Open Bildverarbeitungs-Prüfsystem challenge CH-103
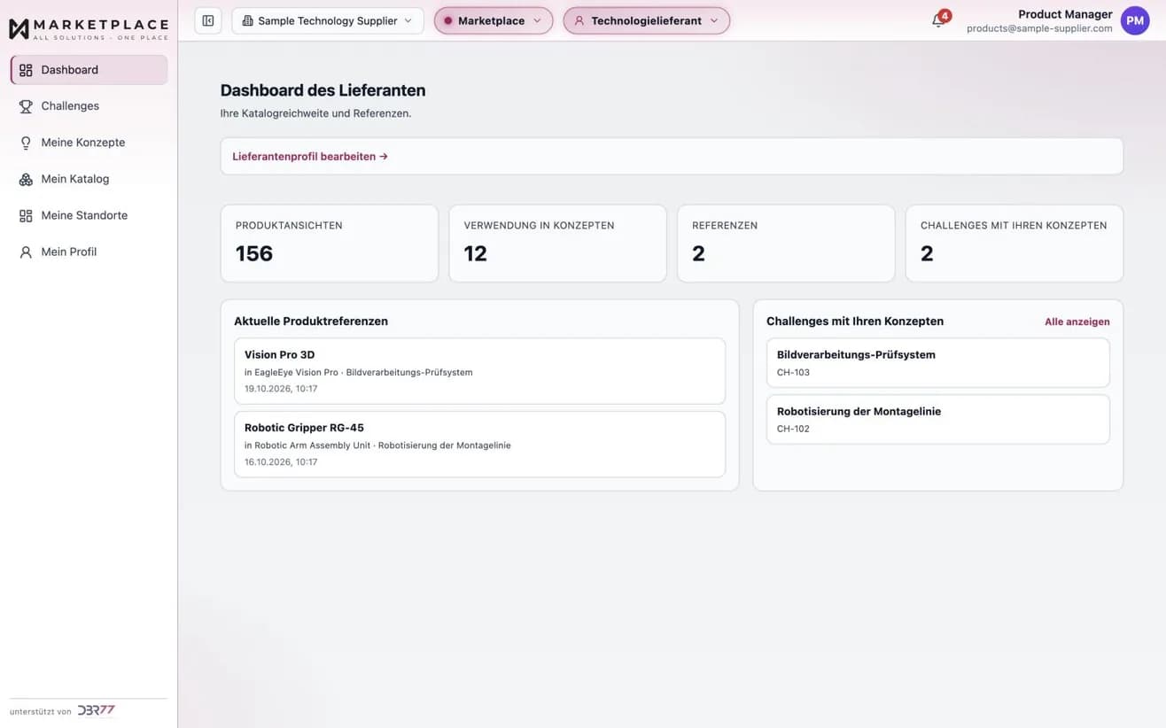Screen dimensions: 1166x728 point(937,363)
